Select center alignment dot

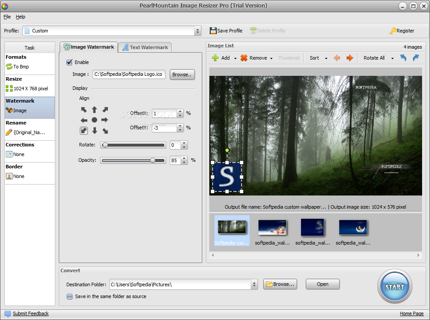pyautogui.click(x=94, y=120)
